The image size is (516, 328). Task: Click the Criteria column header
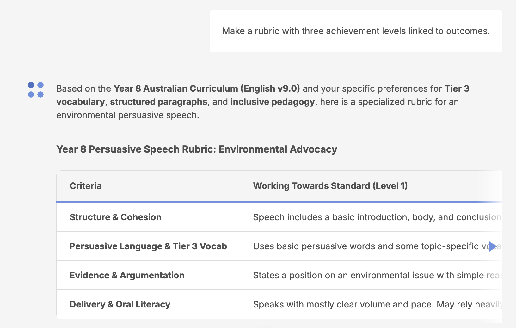click(x=85, y=186)
